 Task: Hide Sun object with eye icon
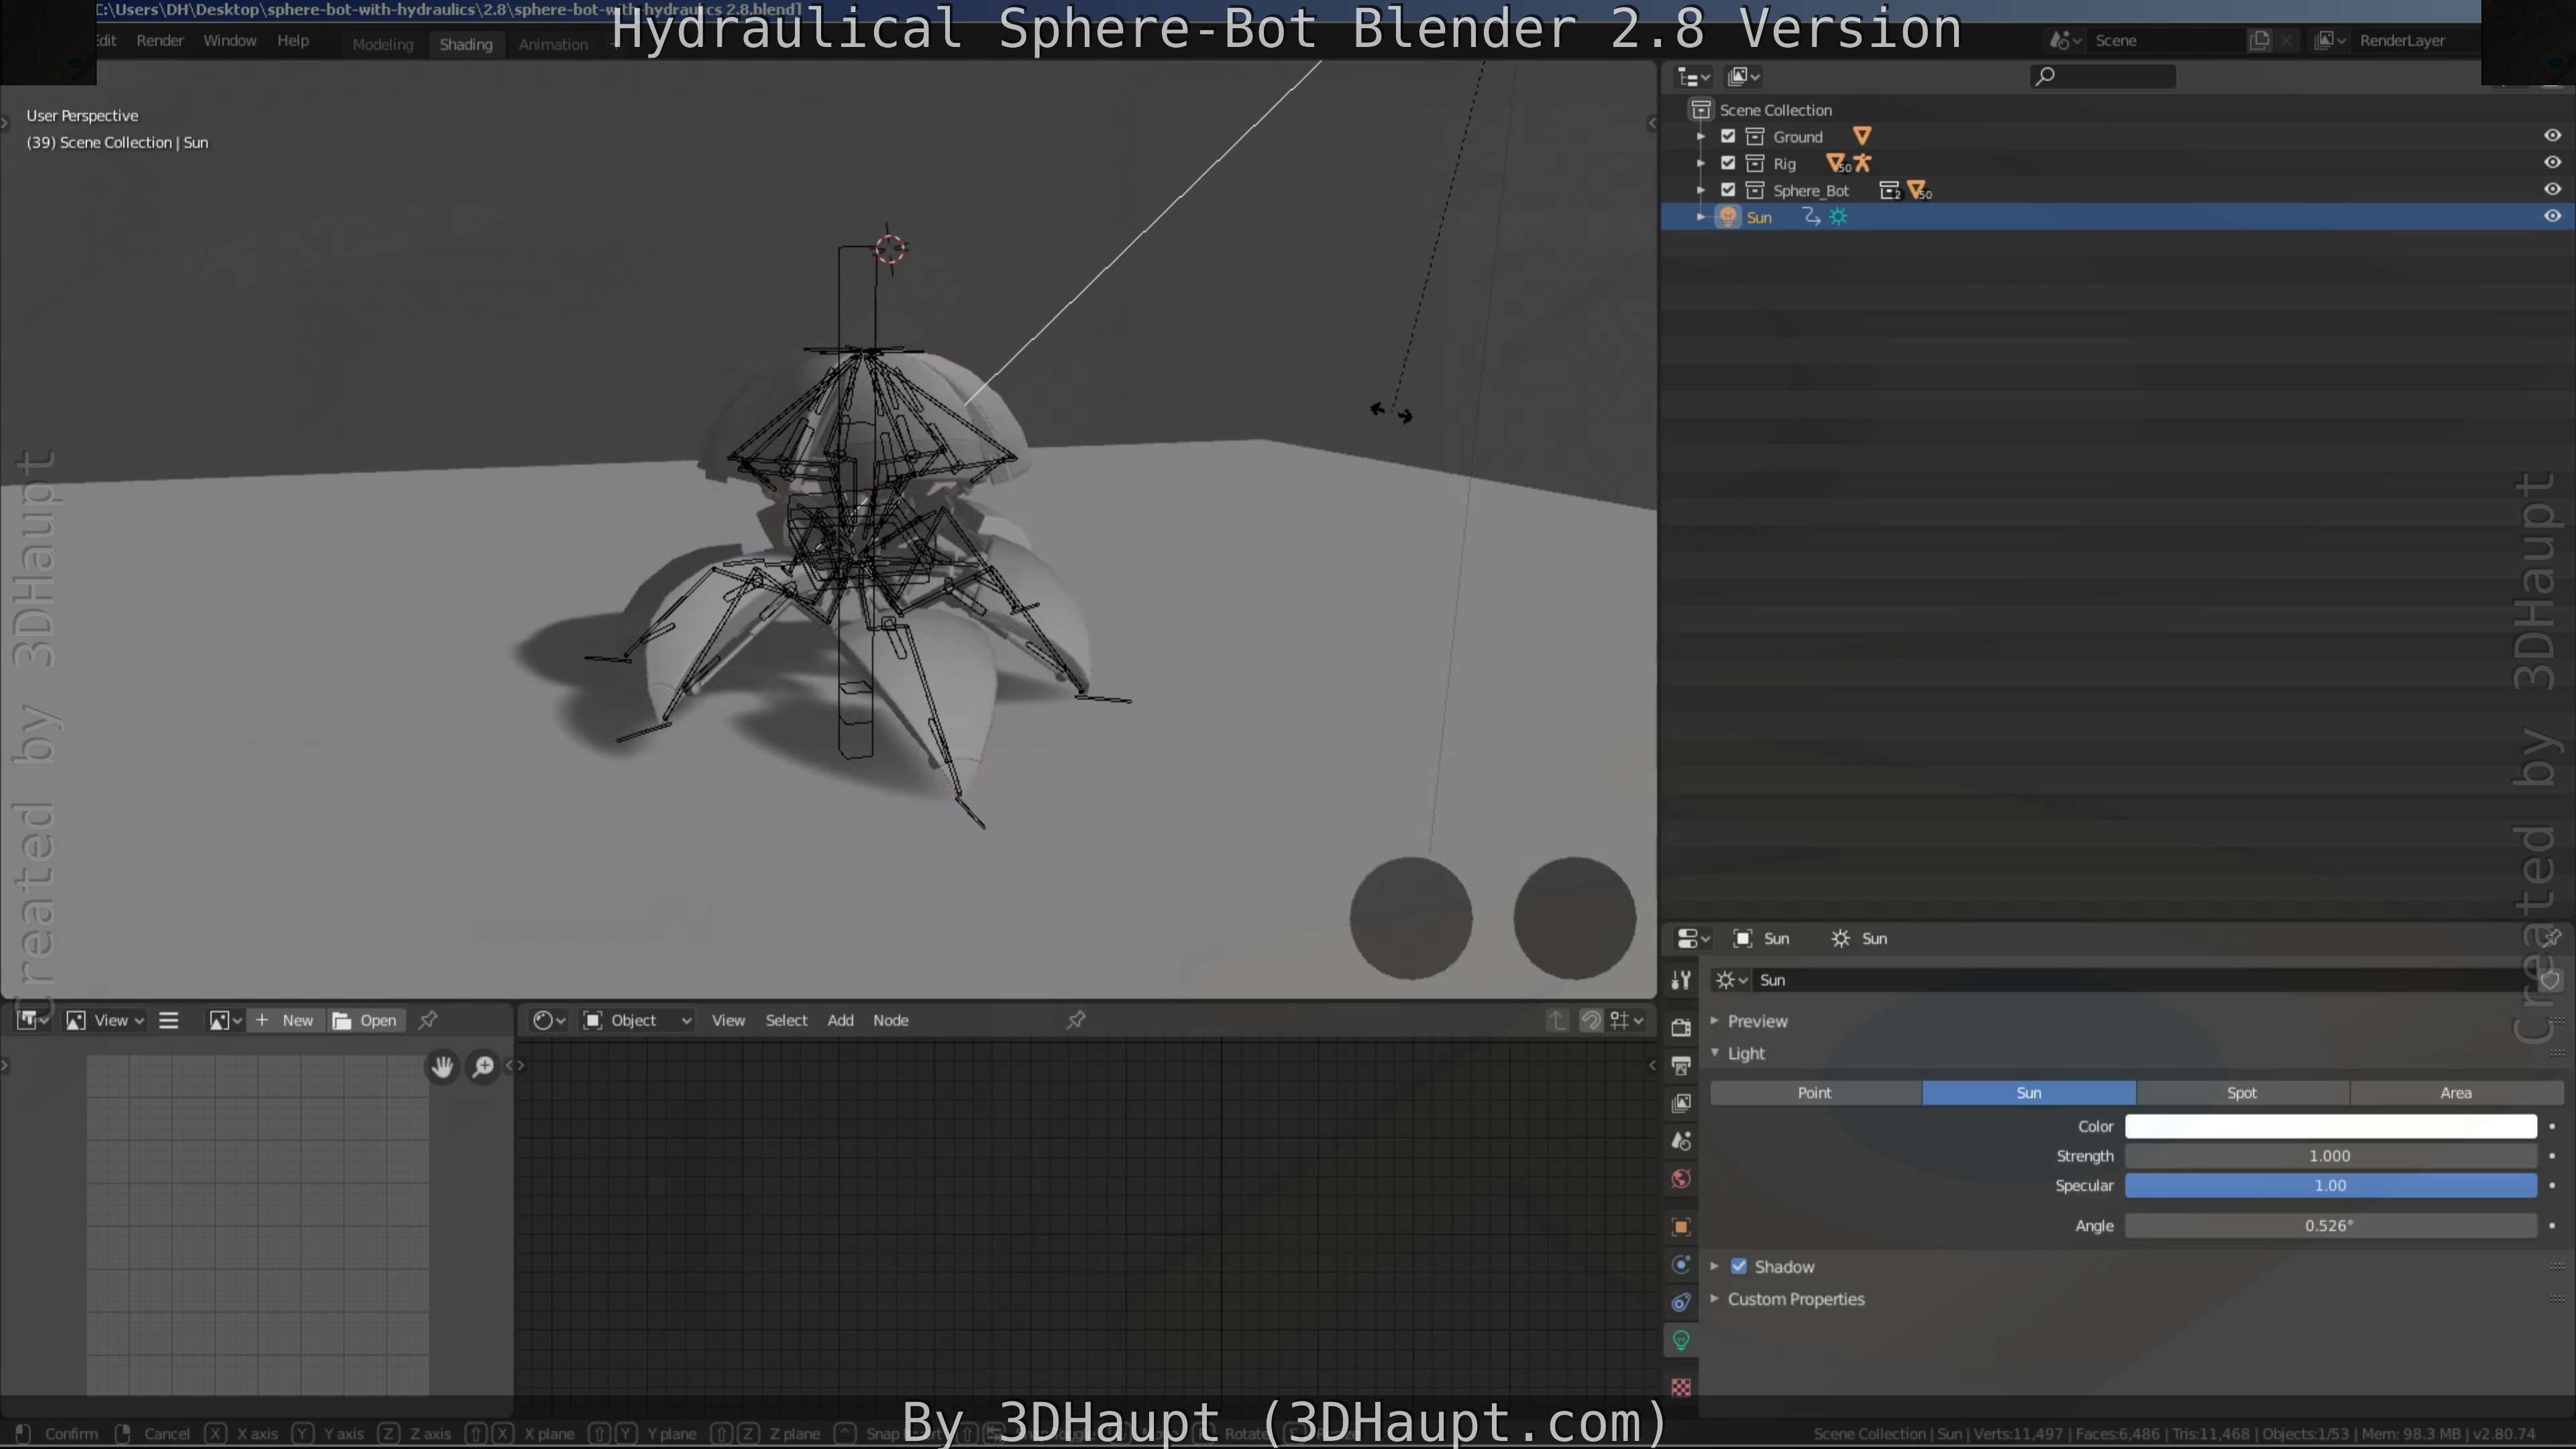coord(2552,217)
